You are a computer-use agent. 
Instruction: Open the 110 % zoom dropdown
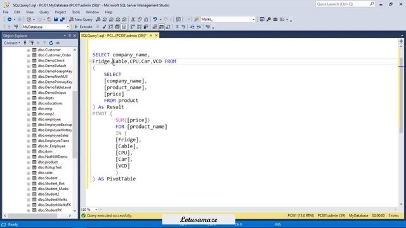96,210
